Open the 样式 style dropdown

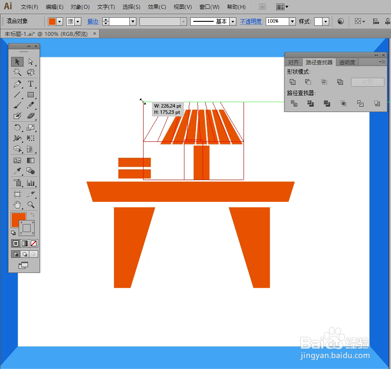325,21
